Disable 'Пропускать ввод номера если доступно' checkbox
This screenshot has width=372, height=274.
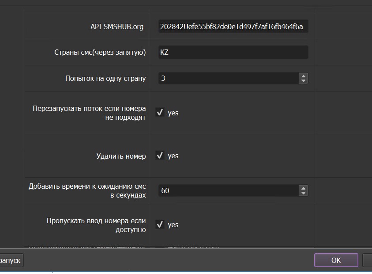pos(160,225)
